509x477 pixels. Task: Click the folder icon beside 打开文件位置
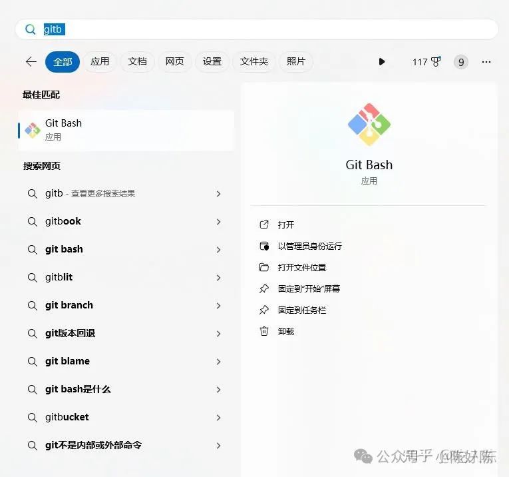point(264,267)
